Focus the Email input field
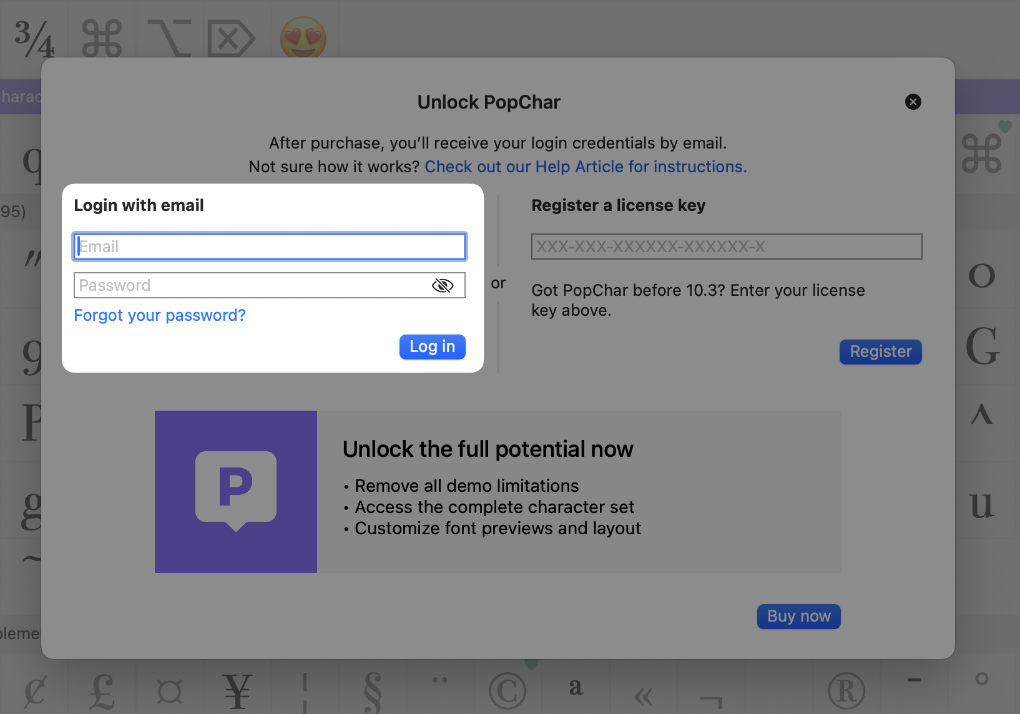The width and height of the screenshot is (1020, 714). coord(270,247)
